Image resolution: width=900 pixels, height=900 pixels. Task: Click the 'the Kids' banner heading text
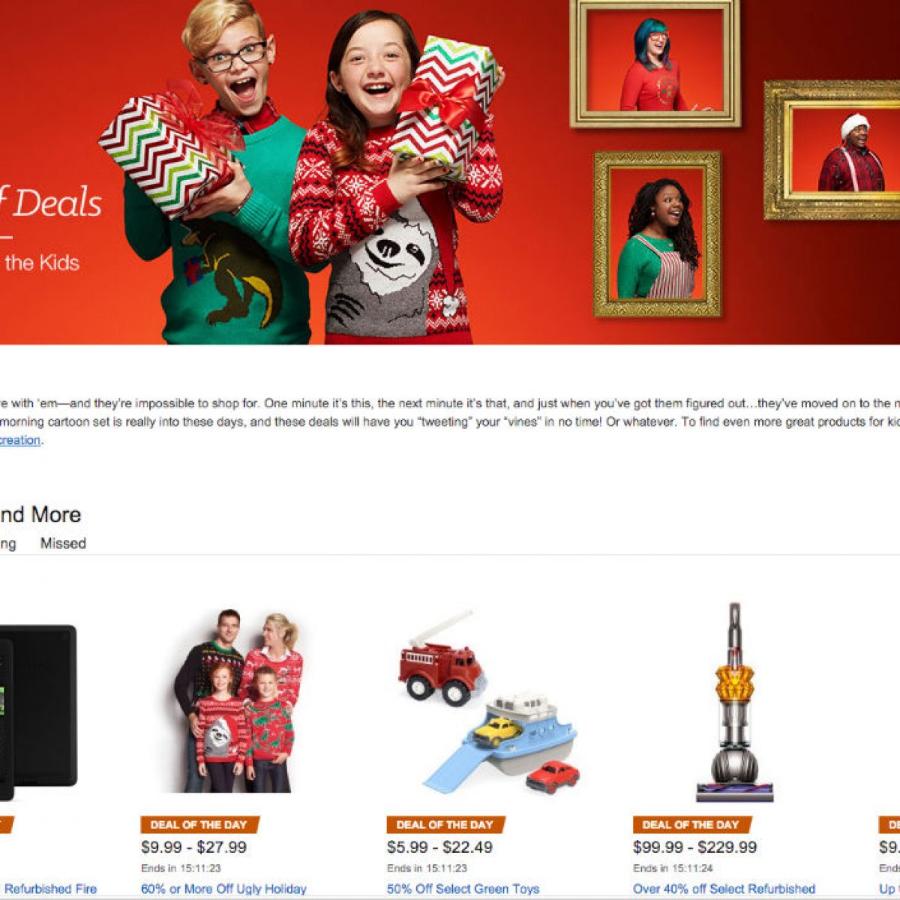pyautogui.click(x=41, y=262)
